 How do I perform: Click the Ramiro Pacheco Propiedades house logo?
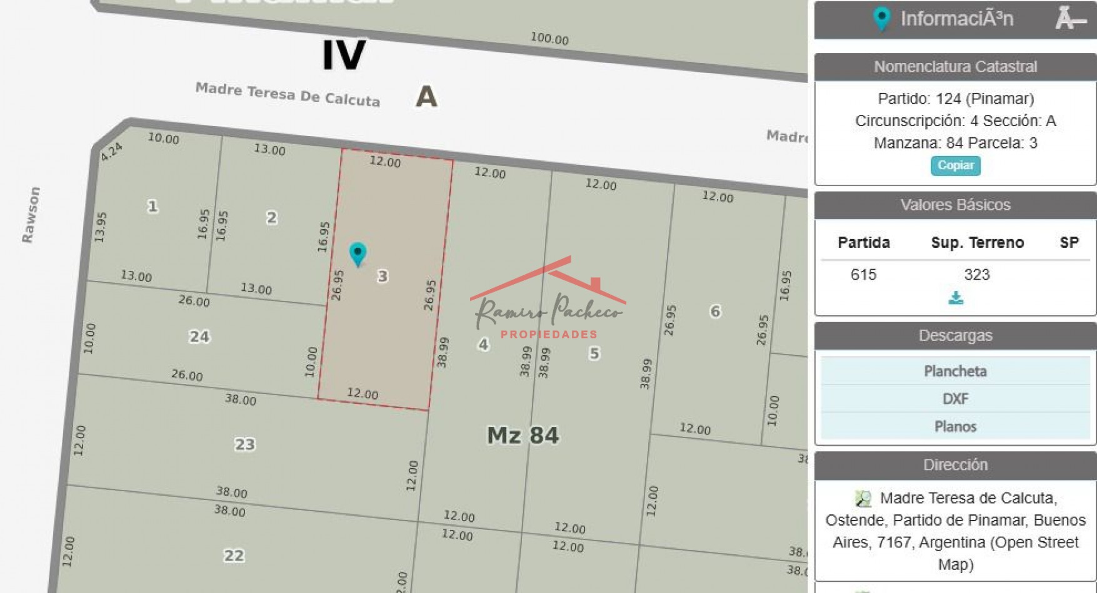point(548,298)
